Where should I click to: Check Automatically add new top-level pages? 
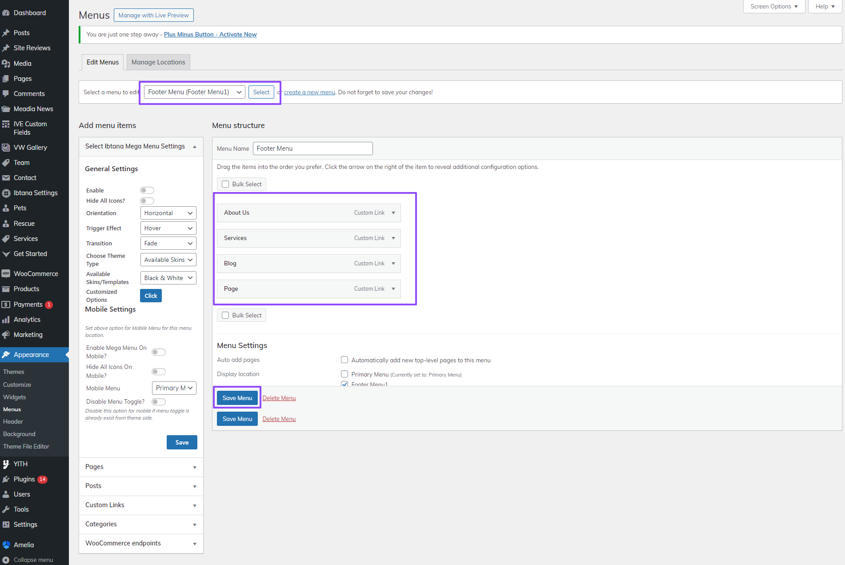(x=344, y=360)
